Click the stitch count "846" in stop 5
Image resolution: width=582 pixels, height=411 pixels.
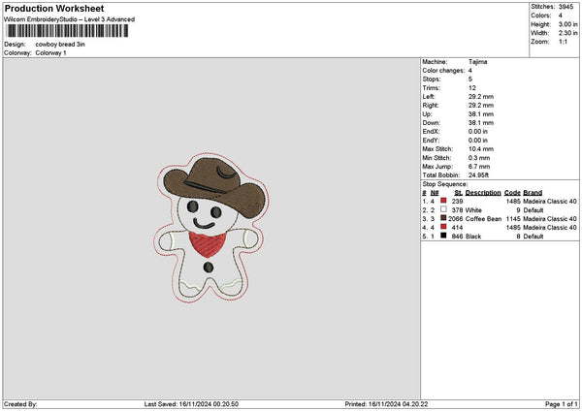pos(457,237)
